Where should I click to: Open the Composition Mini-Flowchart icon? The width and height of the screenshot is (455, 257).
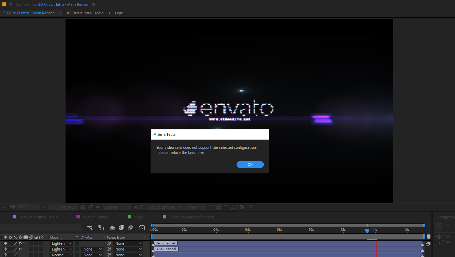point(90,228)
